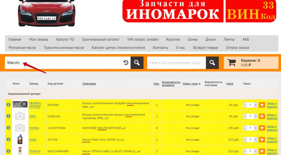Increase quantity for part 55582541
Viewport: 281px width, 155px height.
(x=256, y=116)
